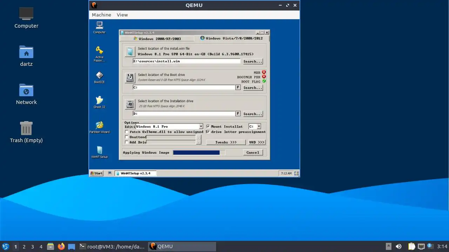Image resolution: width=449 pixels, height=252 pixels.
Task: Click the F button beside C: field
Action: click(238, 87)
